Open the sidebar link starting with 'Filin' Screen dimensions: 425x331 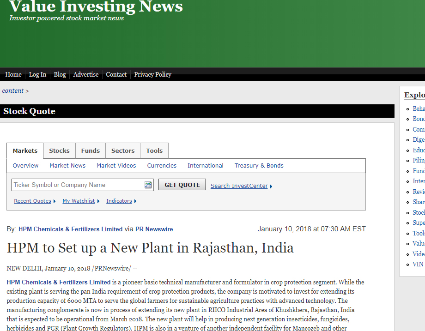pos(419,160)
